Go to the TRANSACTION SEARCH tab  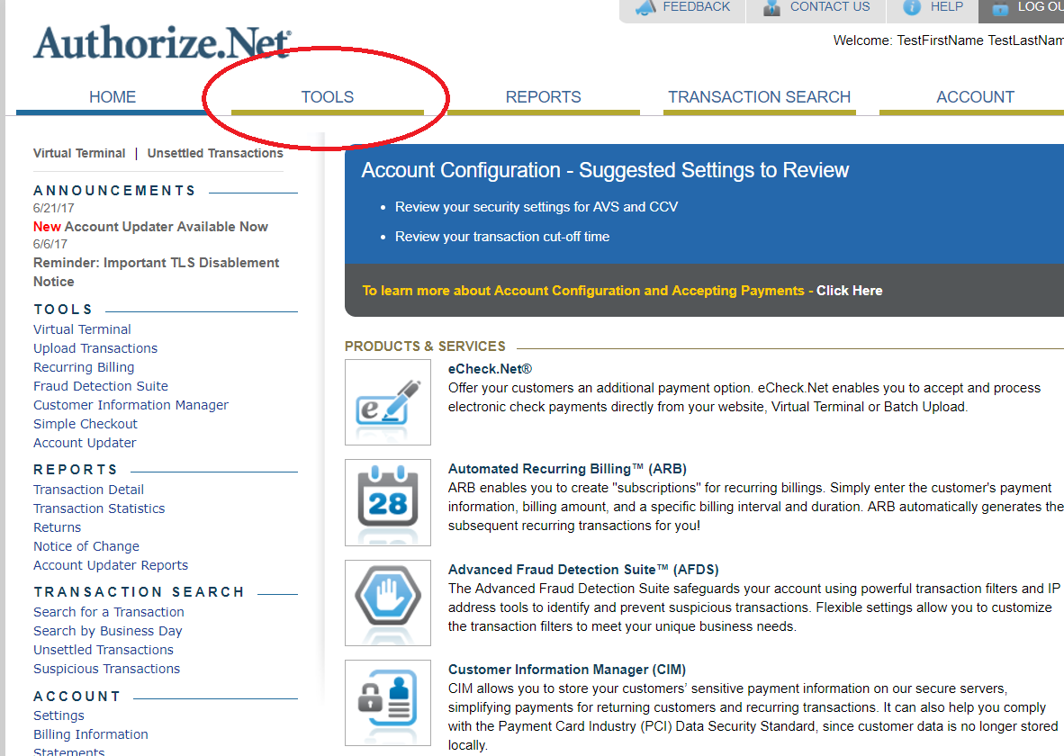[x=760, y=98]
